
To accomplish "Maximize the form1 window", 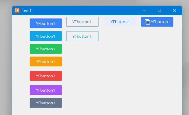I will 159,10.
